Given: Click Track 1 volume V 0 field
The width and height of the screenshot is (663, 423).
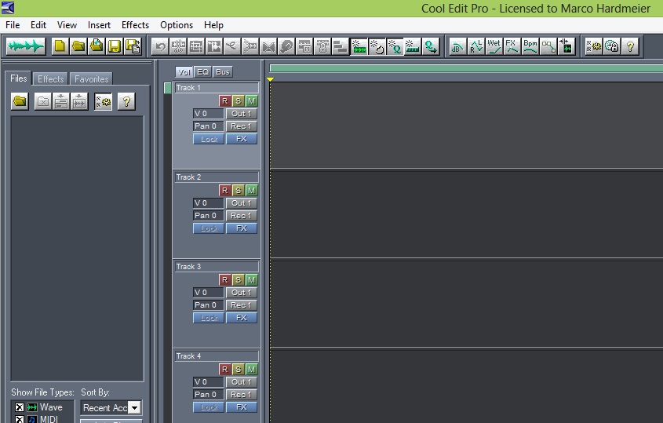Looking at the screenshot, I should tap(209, 113).
